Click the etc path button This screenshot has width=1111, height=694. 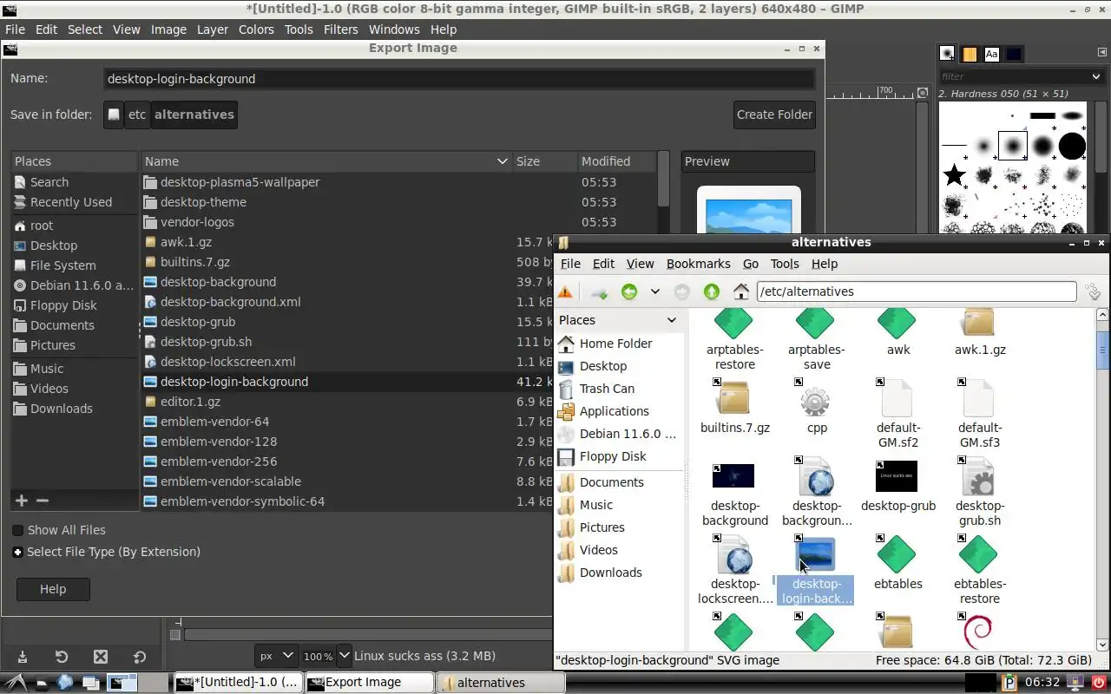click(137, 115)
